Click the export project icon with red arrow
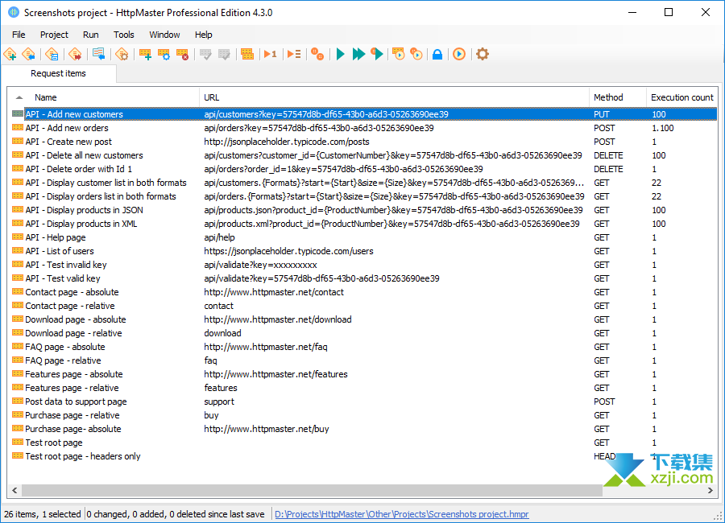725x523 pixels. coord(75,54)
